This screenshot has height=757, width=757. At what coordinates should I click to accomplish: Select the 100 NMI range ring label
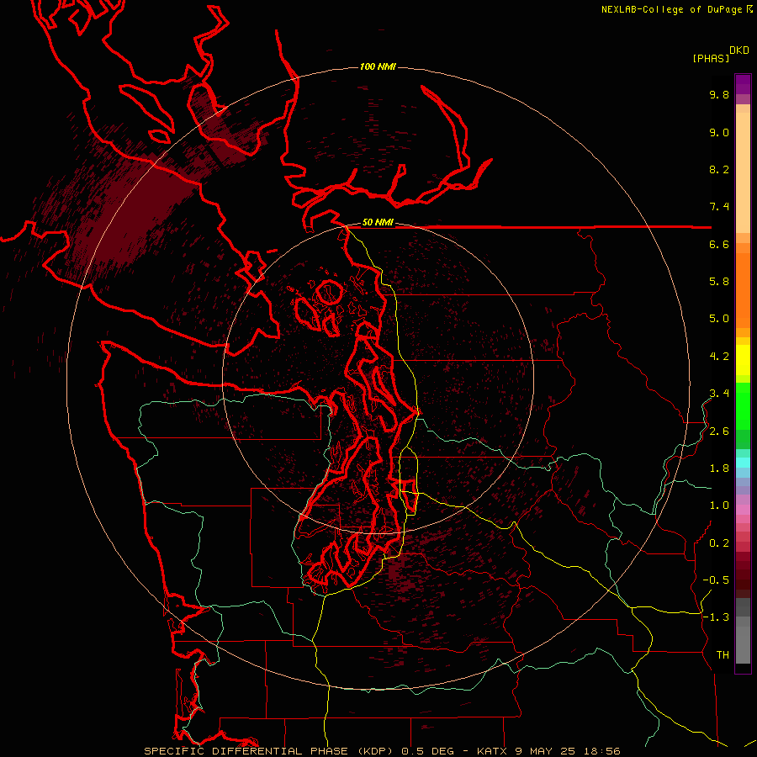378,66
